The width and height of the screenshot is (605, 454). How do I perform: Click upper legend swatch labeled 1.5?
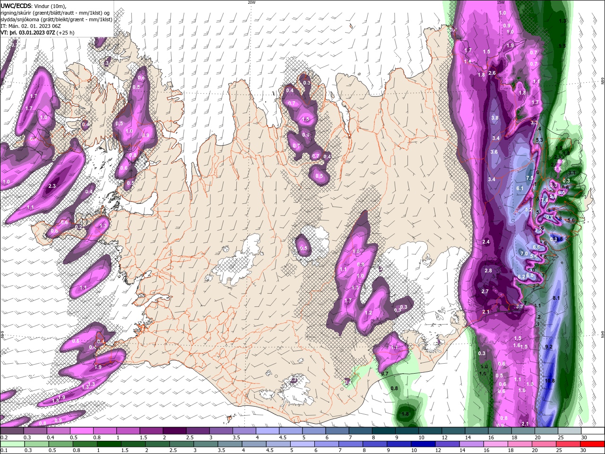(x=151, y=431)
